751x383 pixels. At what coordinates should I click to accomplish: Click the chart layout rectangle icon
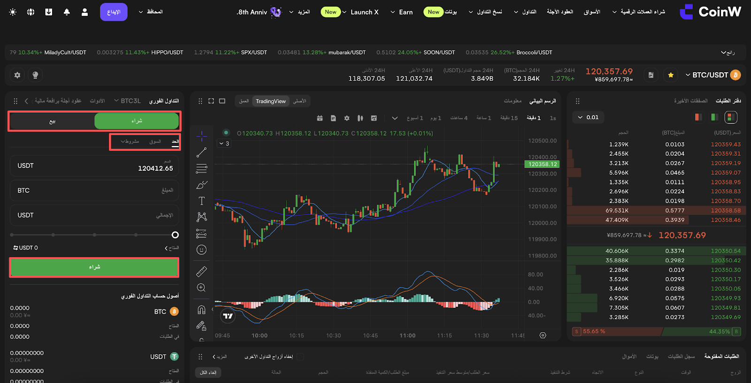point(222,101)
